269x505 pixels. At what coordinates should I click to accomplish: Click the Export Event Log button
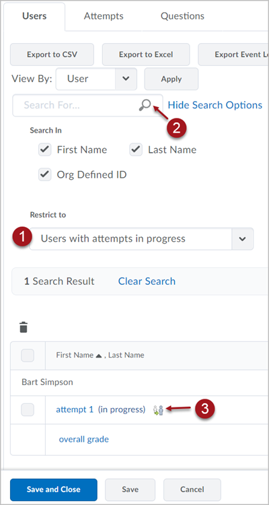233,55
